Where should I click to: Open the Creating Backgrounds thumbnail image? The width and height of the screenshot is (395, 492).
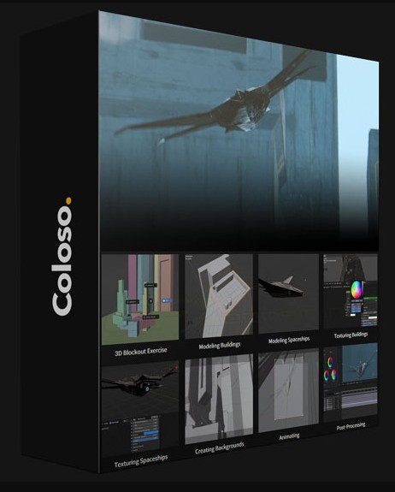pos(219,399)
